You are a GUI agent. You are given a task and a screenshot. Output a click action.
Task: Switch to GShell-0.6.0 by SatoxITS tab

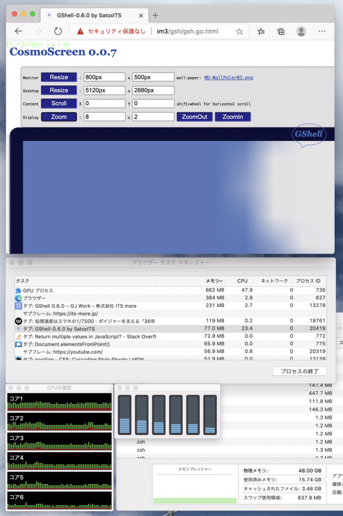(91, 15)
